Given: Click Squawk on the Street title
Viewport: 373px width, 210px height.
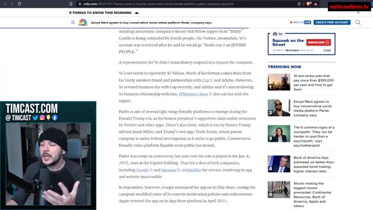Looking at the screenshot, I should click(288, 43).
